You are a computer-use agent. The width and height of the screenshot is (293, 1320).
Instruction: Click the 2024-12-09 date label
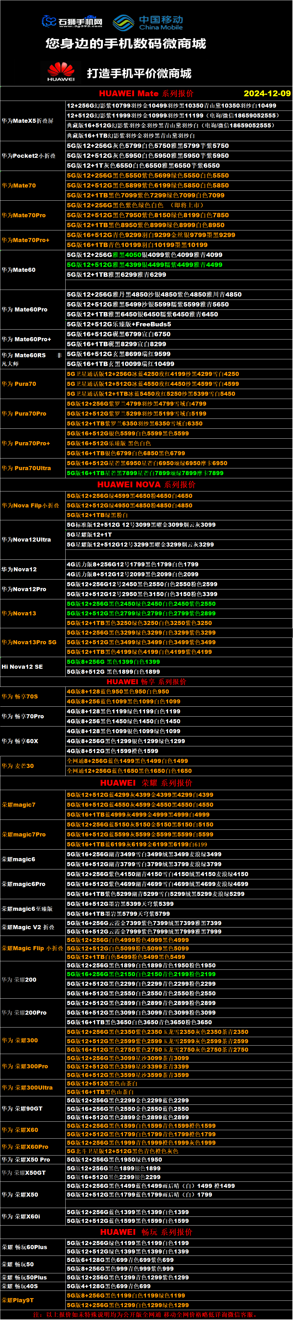click(x=267, y=93)
